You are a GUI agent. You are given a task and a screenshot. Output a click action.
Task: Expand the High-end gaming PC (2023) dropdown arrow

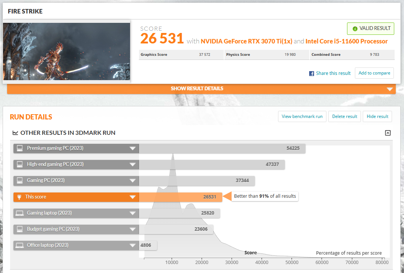[x=132, y=164]
